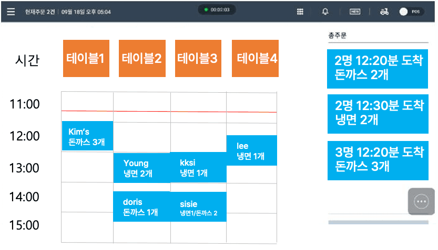Open doris 돈까스 1개 reservation block
438x250 pixels.
(141, 206)
